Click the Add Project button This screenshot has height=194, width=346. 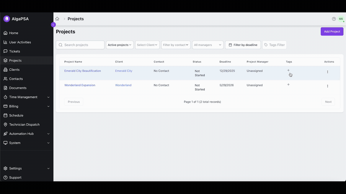click(x=332, y=32)
